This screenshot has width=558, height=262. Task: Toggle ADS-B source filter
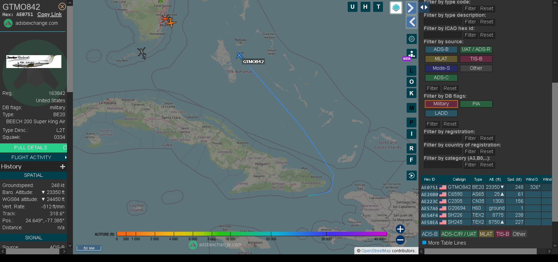click(441, 50)
